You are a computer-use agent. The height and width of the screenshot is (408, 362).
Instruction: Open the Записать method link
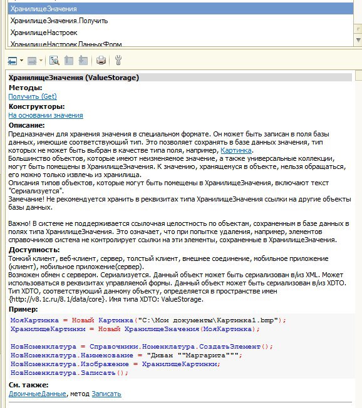tap(106, 394)
